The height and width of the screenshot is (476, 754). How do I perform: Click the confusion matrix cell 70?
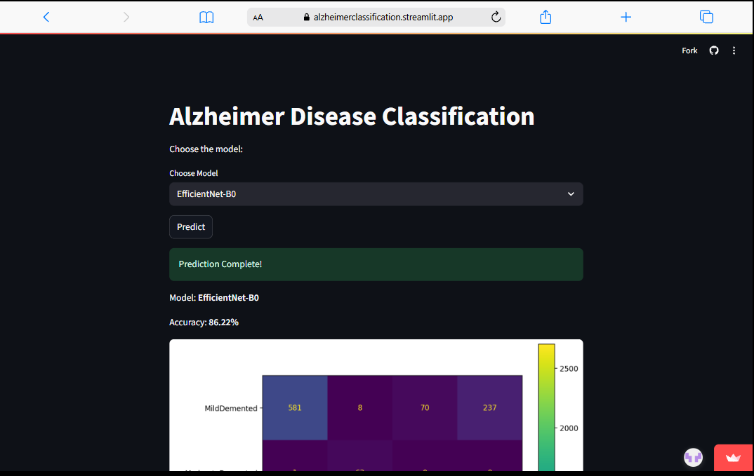[425, 407]
